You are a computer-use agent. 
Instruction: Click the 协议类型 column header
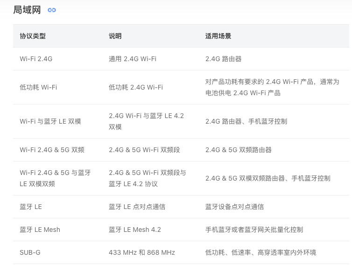click(33, 36)
